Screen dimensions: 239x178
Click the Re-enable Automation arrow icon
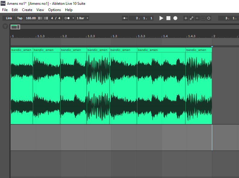(x=197, y=18)
